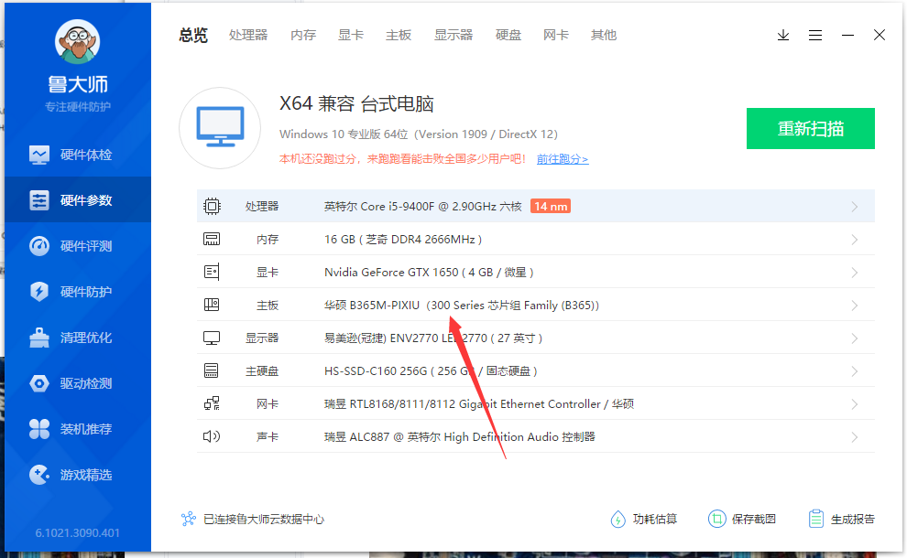Open 功耗估算 power estimate

click(x=644, y=519)
